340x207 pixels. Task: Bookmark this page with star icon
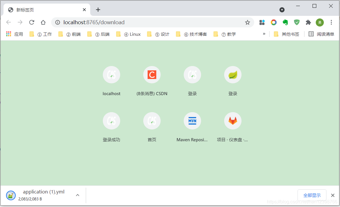[x=247, y=22]
